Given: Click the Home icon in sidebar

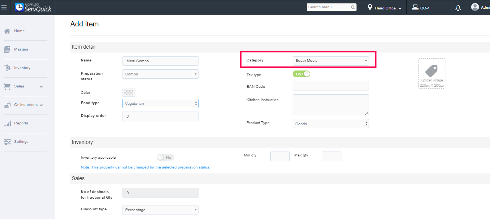Looking at the screenshot, I should [7, 31].
